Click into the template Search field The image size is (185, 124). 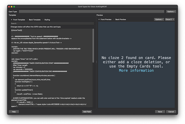point(52,23)
